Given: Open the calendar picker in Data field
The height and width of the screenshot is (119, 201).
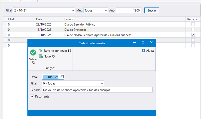Looking at the screenshot, I should pos(62,77).
